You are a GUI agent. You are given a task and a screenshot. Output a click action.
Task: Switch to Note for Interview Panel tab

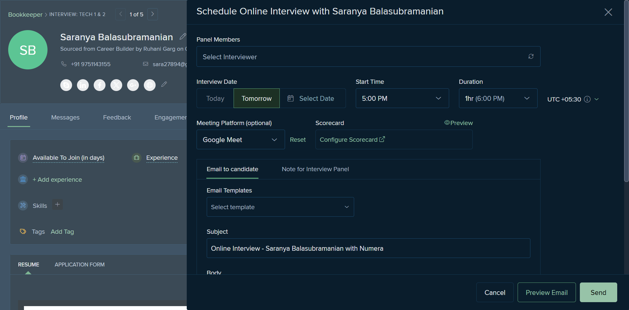coord(315,169)
